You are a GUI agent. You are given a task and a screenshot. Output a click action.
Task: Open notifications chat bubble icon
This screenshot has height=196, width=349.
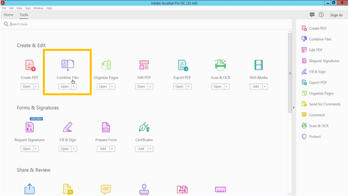click(x=312, y=15)
